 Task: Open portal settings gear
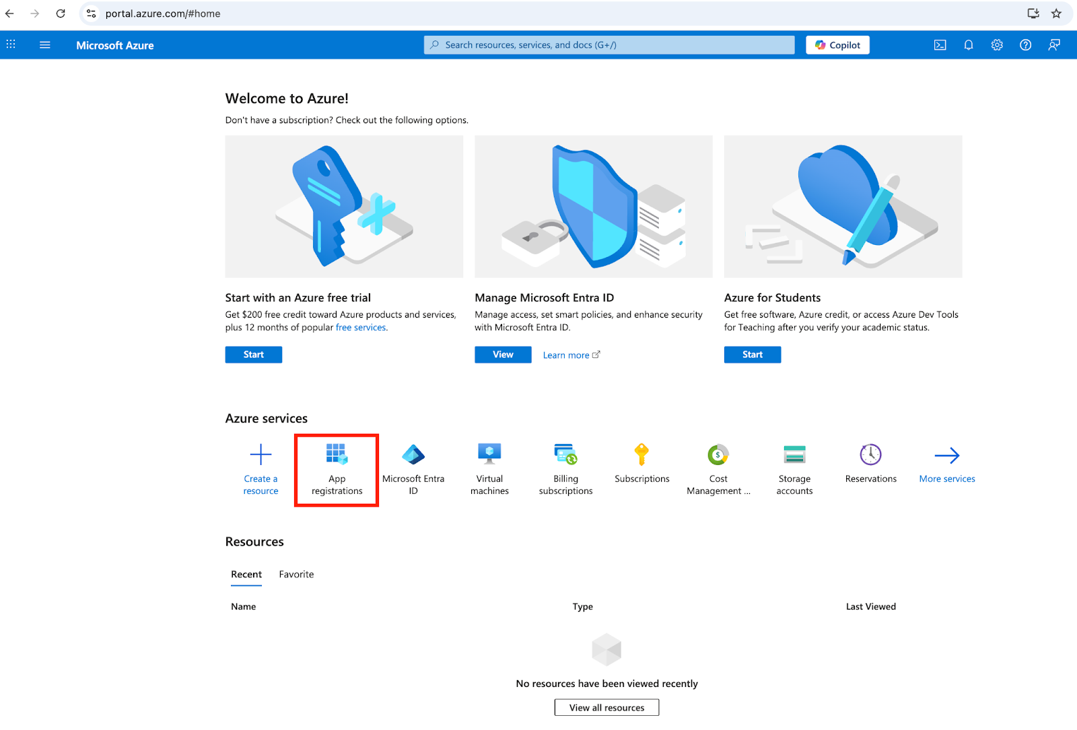[x=997, y=45]
